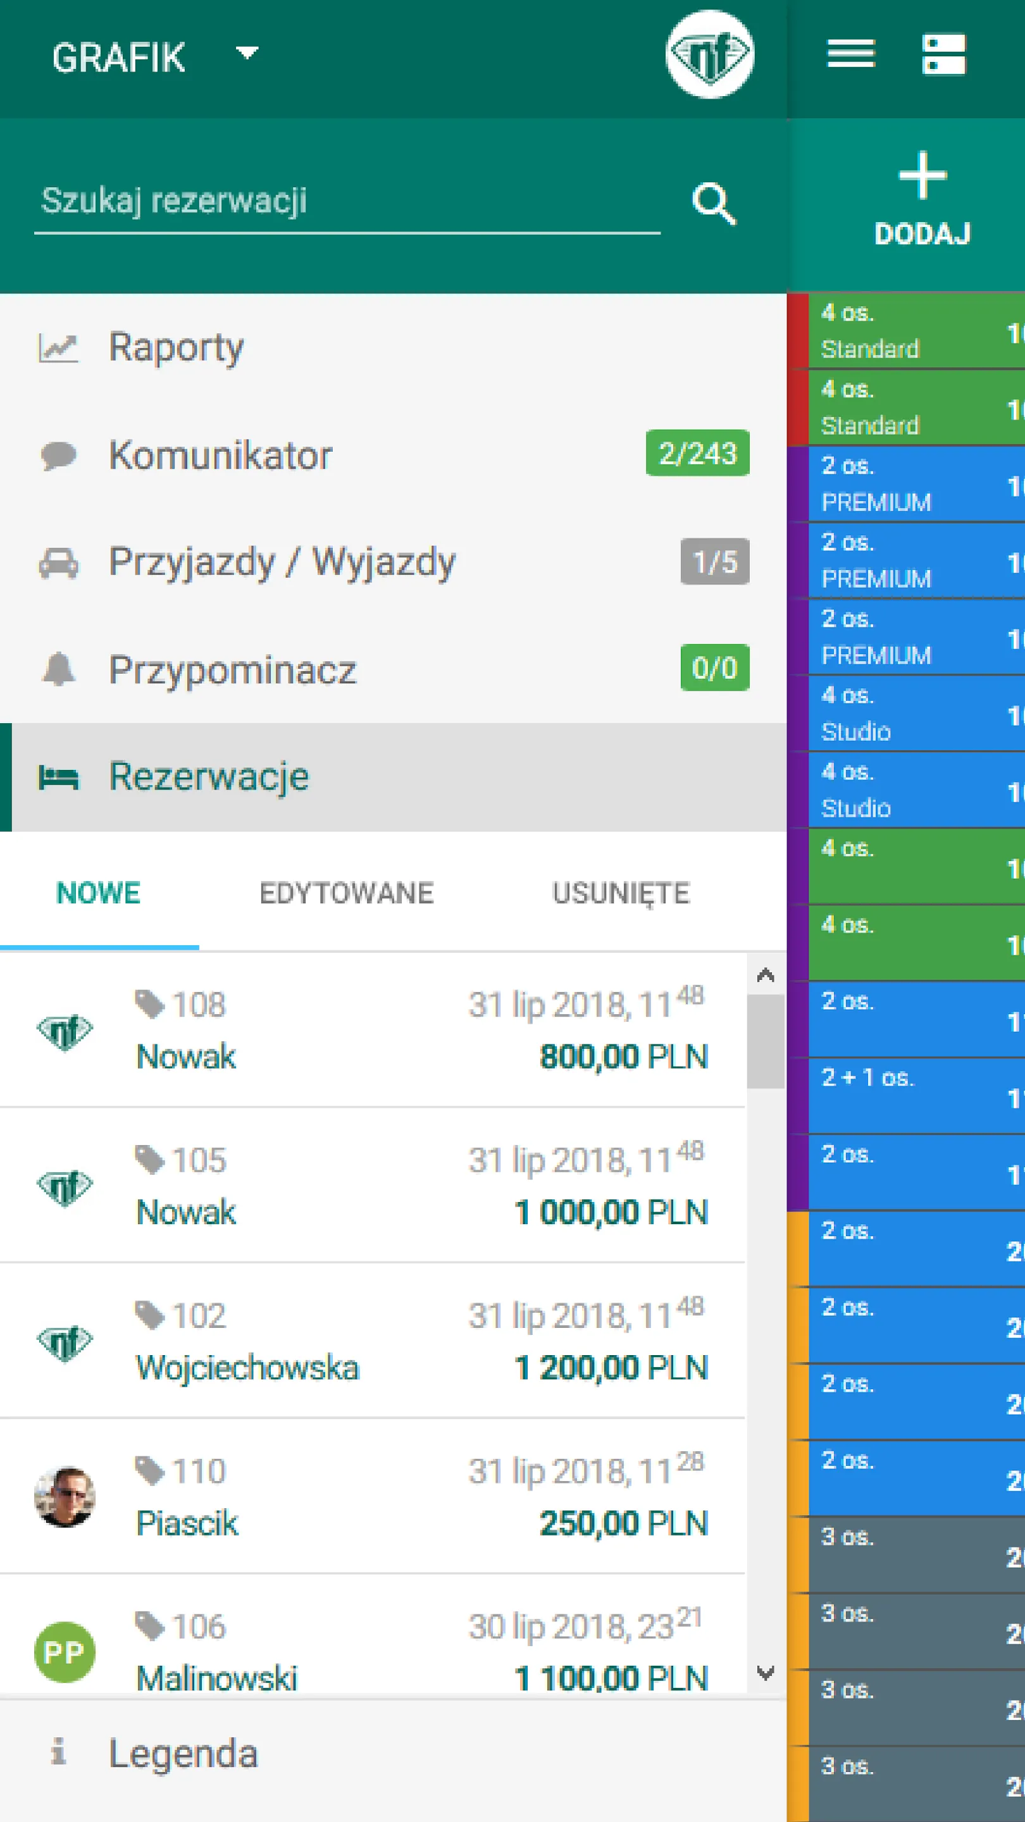Focus the Szukaj rezerwacji search field
The width and height of the screenshot is (1025, 1822).
pyautogui.click(x=347, y=202)
